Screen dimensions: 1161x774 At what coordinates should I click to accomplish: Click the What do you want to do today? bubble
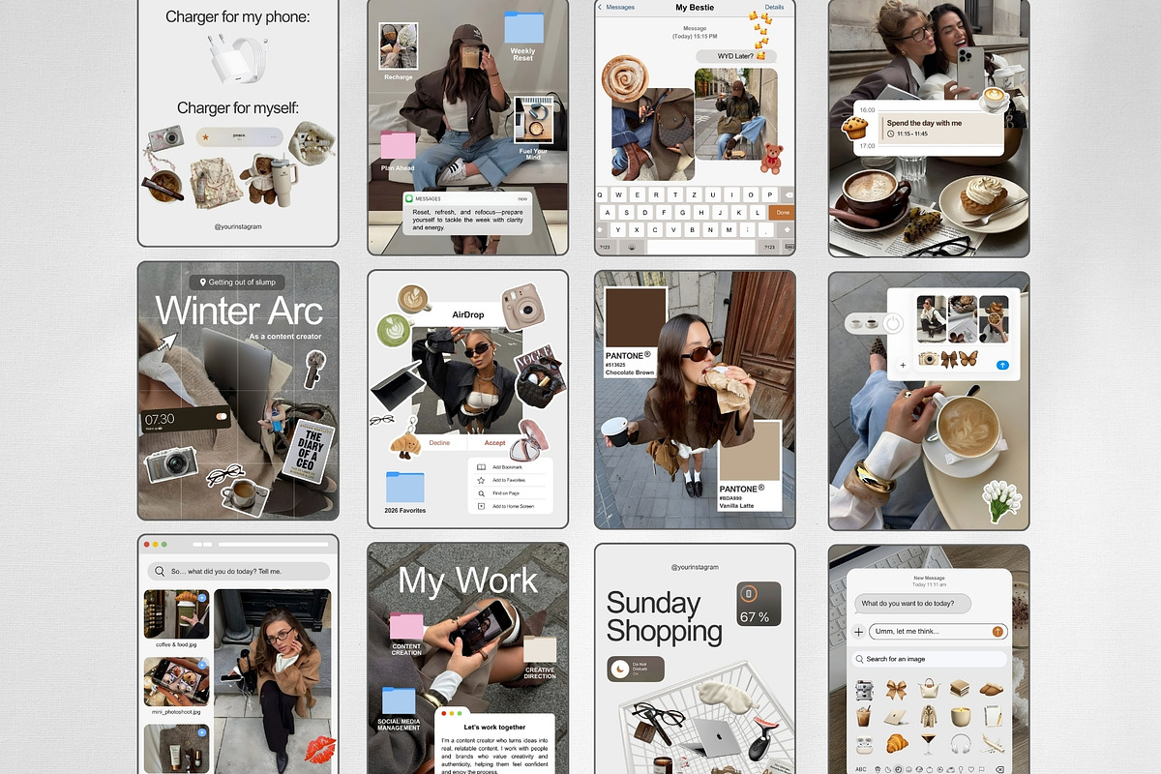click(913, 603)
